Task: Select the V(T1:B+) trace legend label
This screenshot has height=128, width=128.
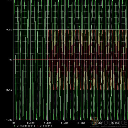Action: point(46,126)
